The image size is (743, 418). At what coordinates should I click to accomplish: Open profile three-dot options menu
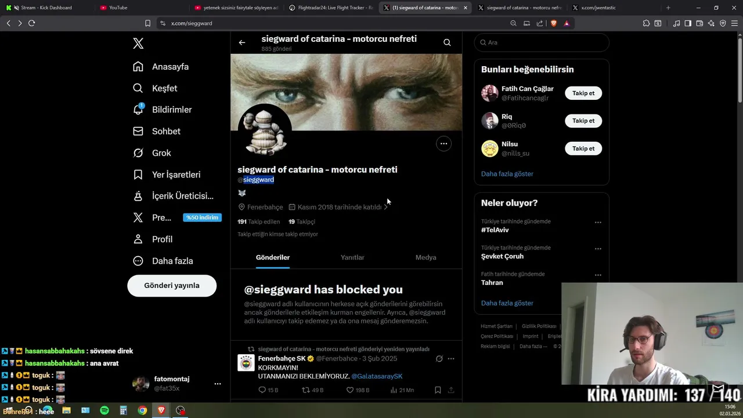coord(443,143)
